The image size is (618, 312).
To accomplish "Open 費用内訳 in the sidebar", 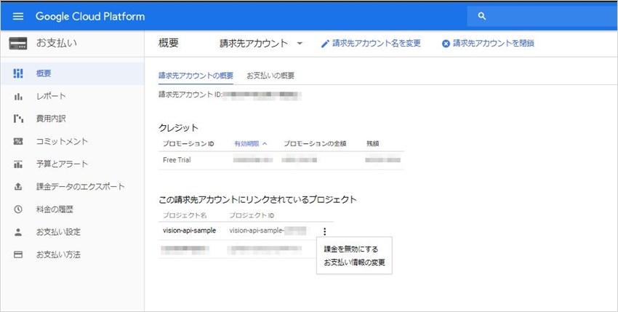I will 73,119.
